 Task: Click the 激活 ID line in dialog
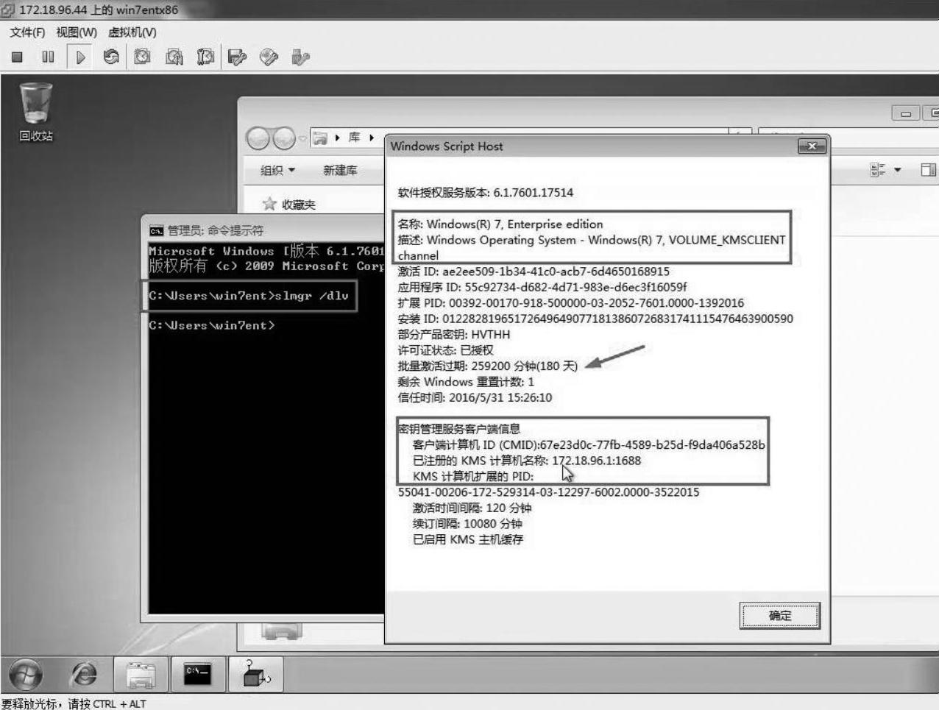[534, 271]
